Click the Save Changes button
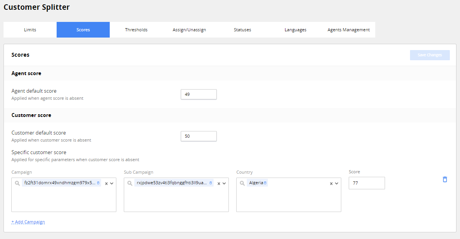 [430, 55]
